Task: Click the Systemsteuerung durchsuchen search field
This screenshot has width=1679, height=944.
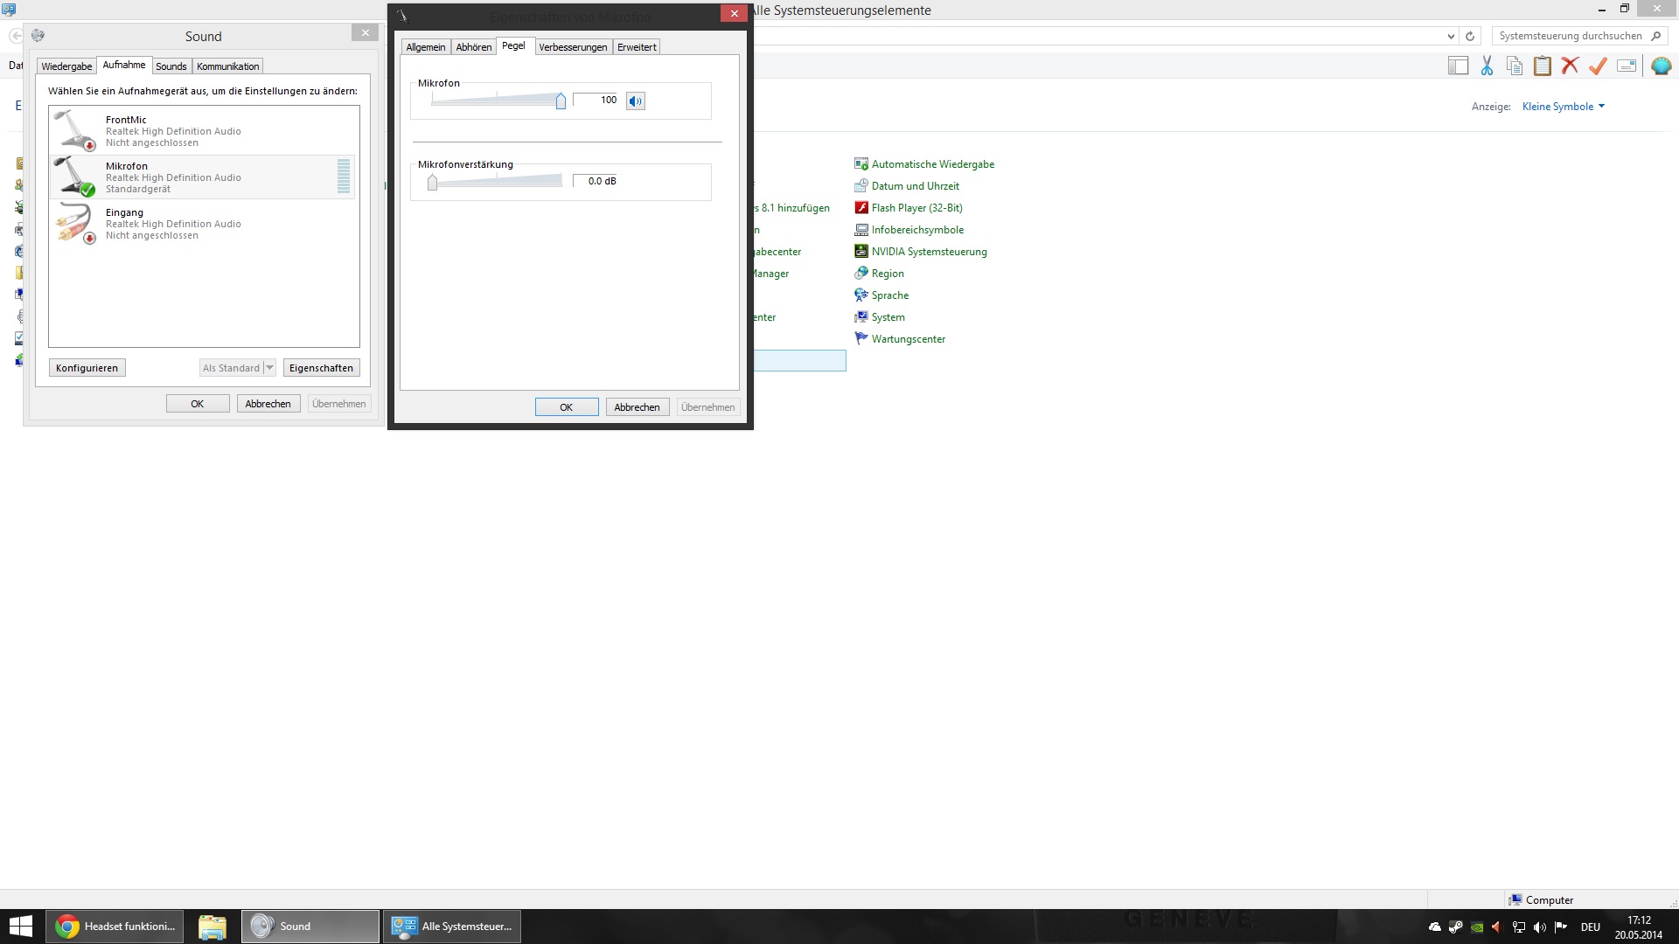Action: click(1570, 36)
